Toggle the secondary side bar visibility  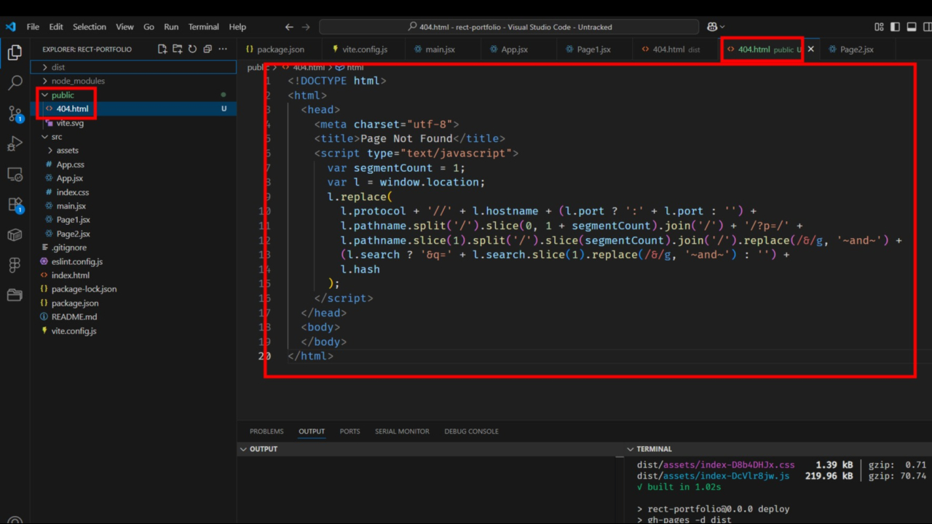click(926, 27)
